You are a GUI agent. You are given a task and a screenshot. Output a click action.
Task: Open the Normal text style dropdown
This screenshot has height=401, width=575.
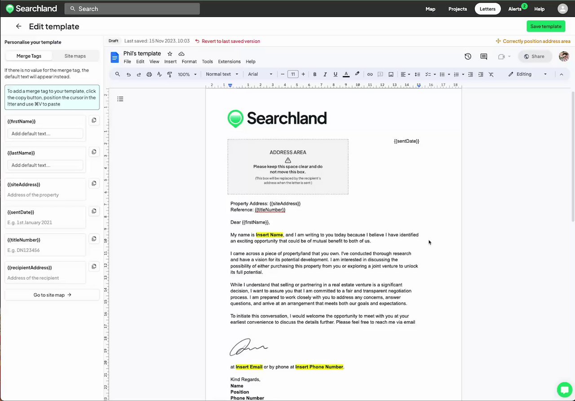[221, 74]
